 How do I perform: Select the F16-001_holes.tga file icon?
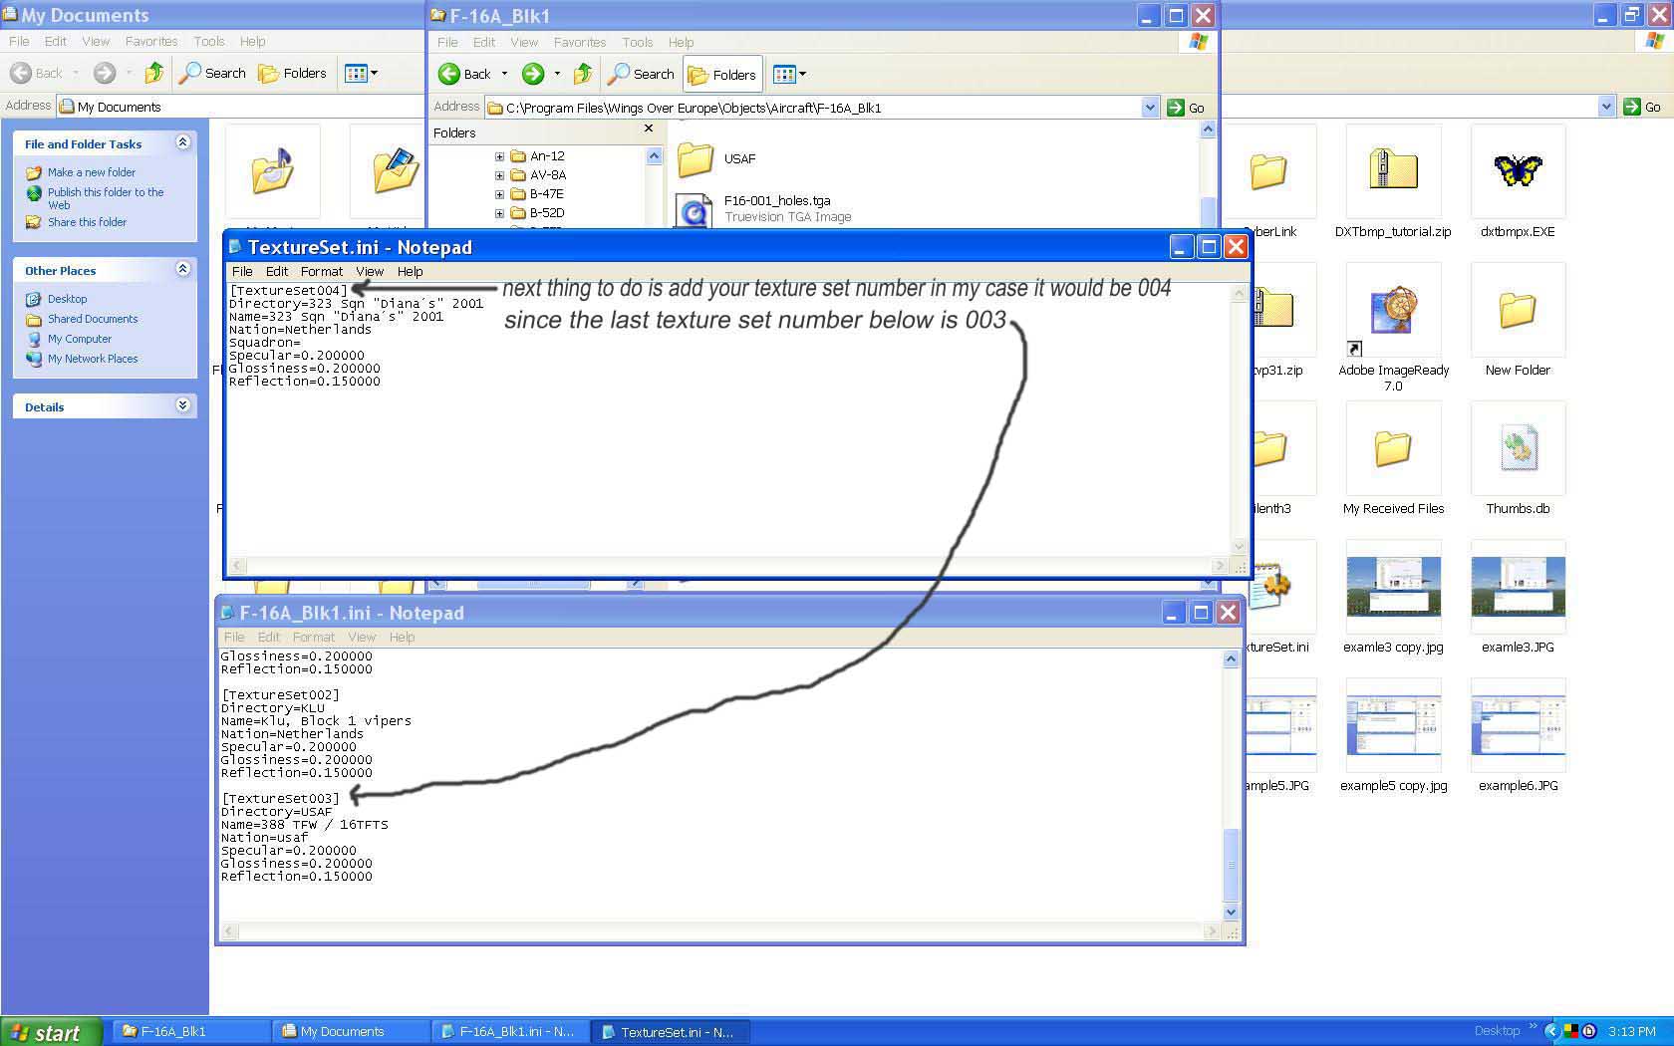694,210
